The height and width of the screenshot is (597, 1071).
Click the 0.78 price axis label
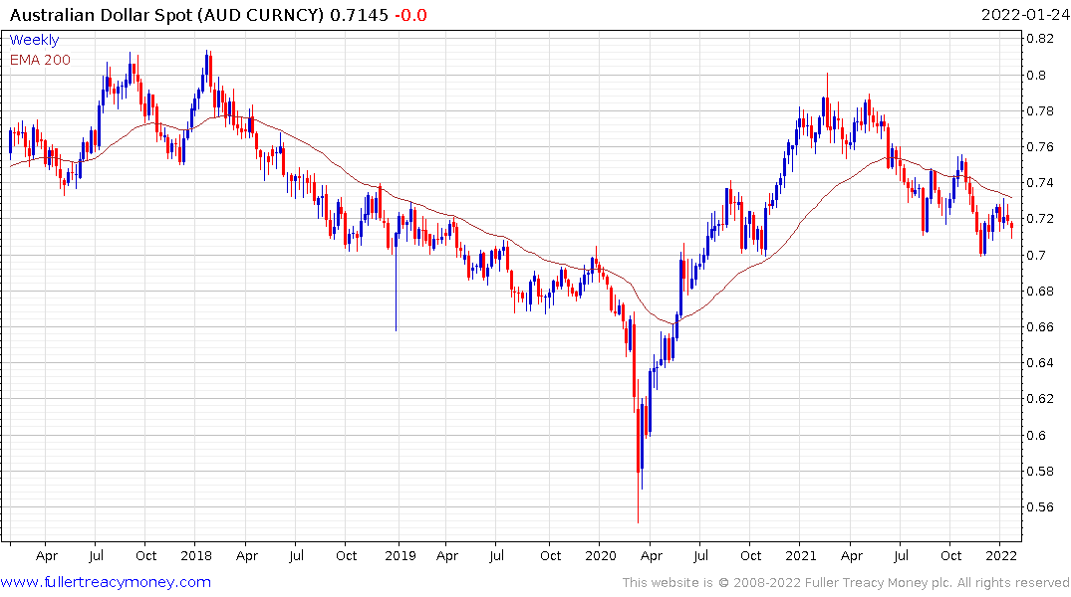(x=1040, y=110)
